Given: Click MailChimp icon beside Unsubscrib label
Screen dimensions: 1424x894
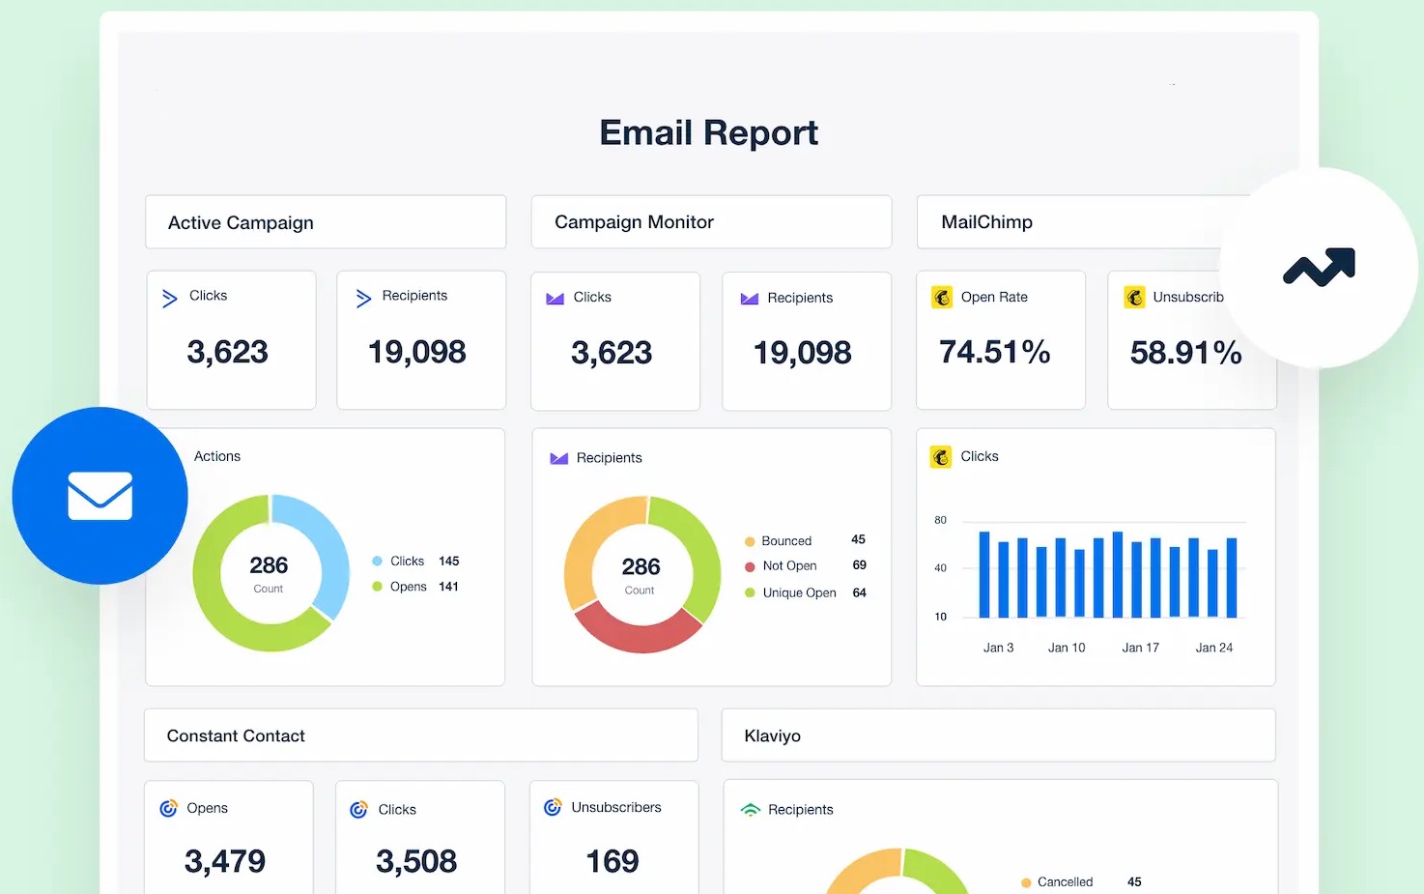Looking at the screenshot, I should coord(1135,298).
